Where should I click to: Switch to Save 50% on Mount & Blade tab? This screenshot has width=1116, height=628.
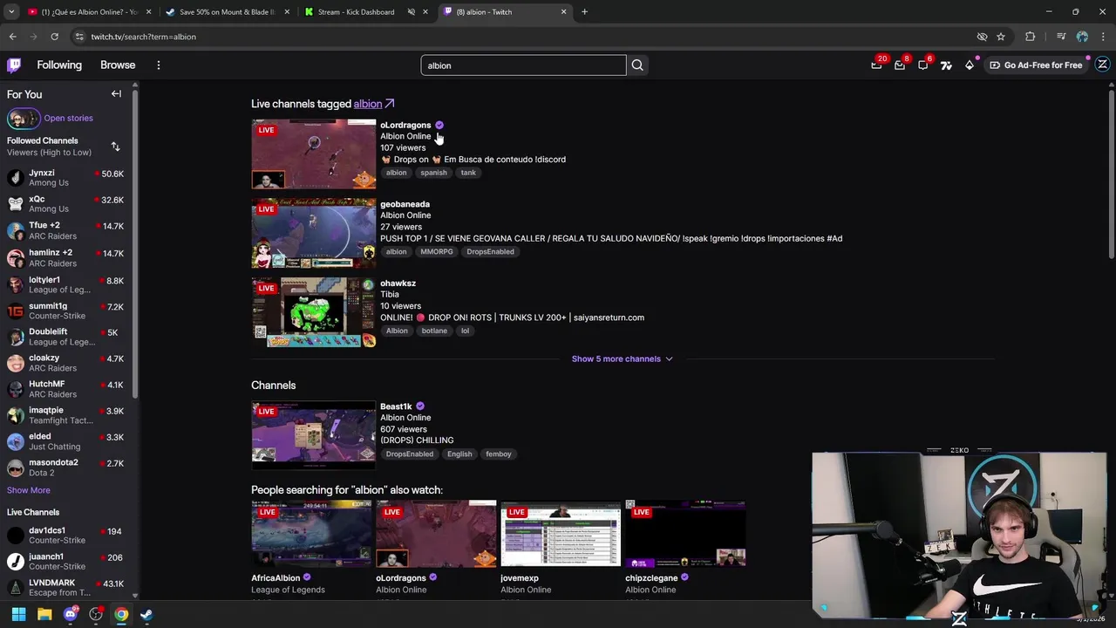[x=226, y=12]
